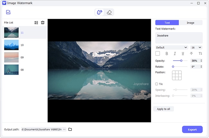Viewport: 209px width, 138px height.
Task: Select the watermark position grid
Action: (x=177, y=75)
